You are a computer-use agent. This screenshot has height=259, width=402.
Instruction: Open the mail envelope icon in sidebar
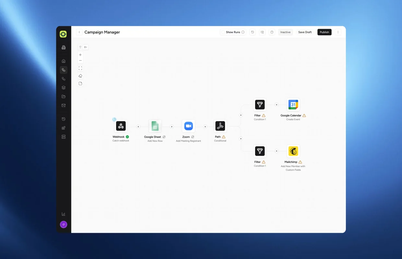(x=64, y=106)
